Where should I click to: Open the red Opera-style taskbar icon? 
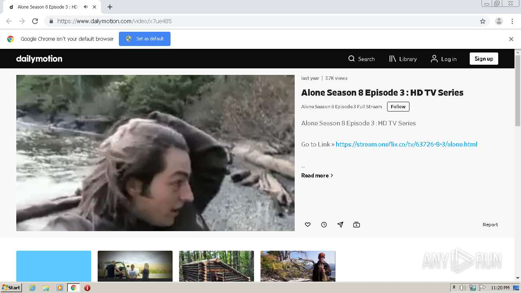[x=87, y=288]
